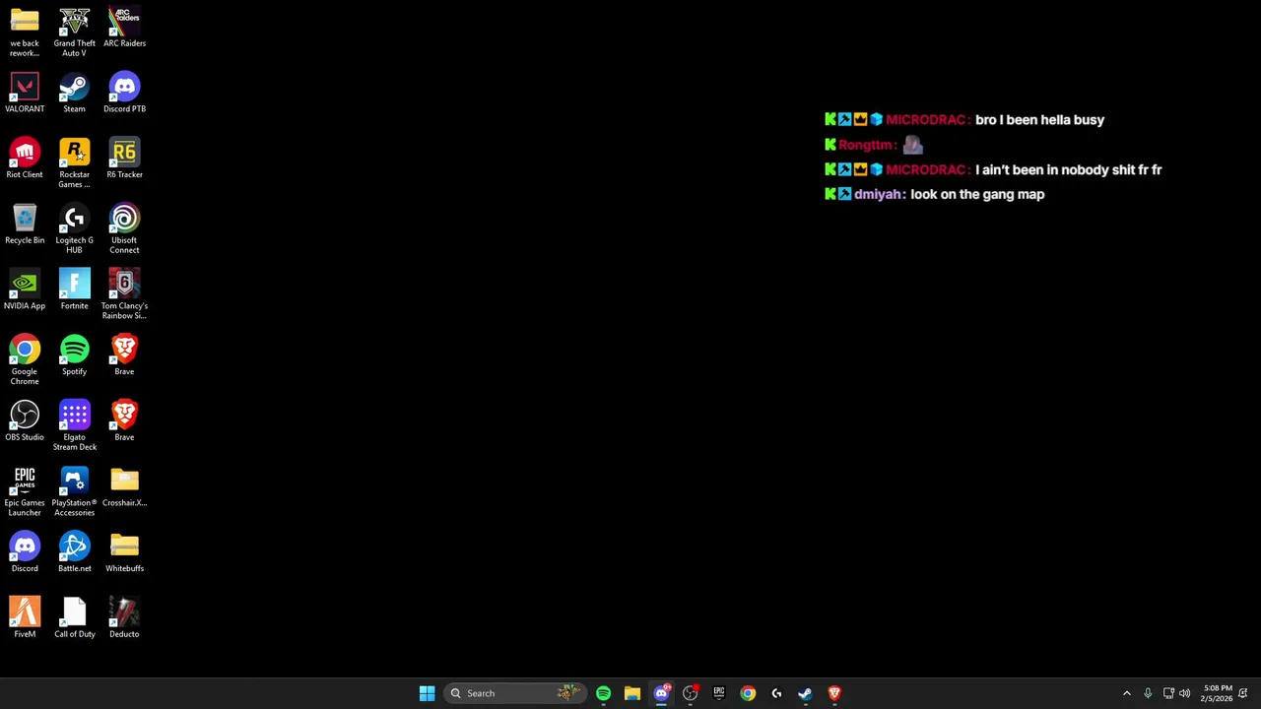Open Logitech G HUB desktop shortcut

[74, 228]
